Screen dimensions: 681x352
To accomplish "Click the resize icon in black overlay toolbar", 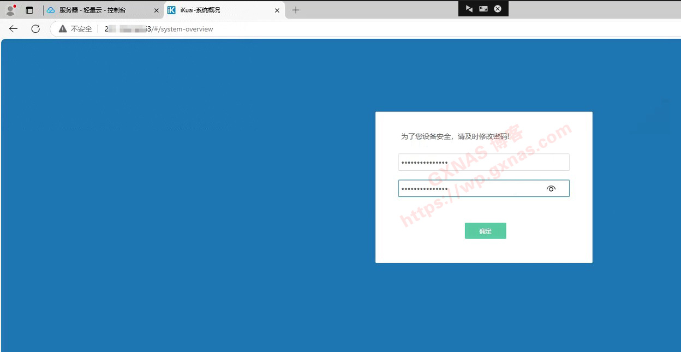I will tap(483, 9).
